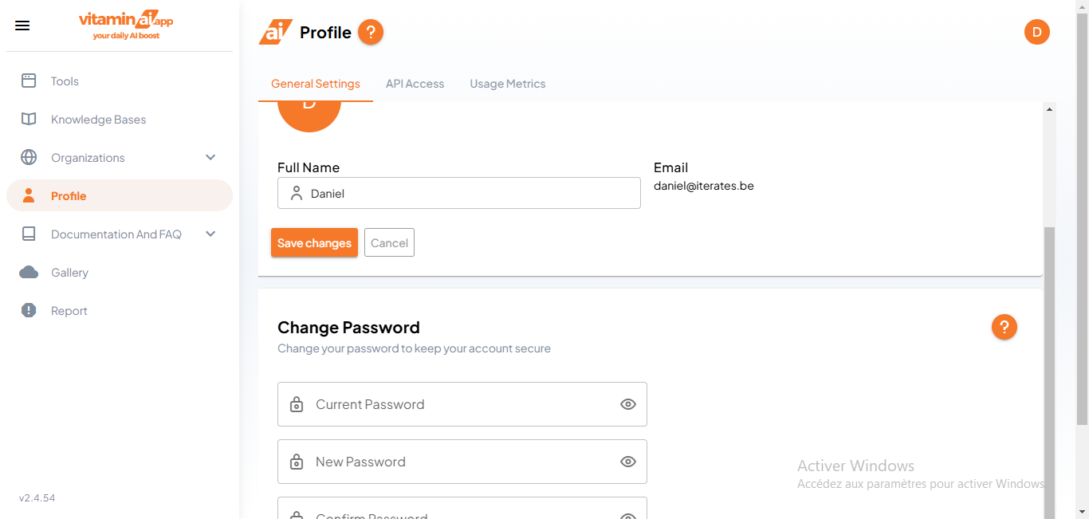1089x519 pixels.
Task: Switch to the API Access tab
Action: coord(415,84)
